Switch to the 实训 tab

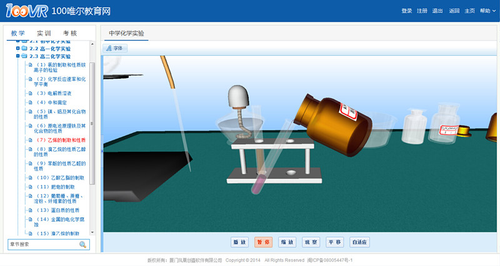44,33
